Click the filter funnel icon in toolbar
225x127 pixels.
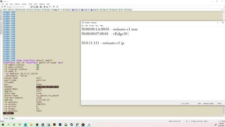point(50,7)
